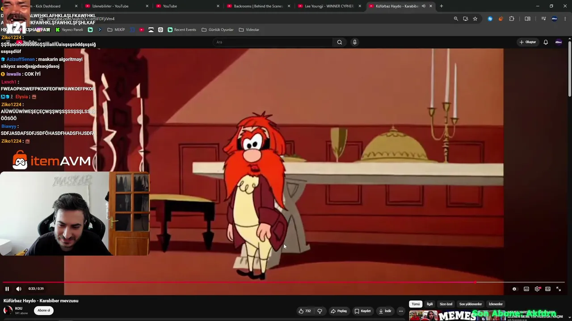The height and width of the screenshot is (321, 572).
Task: Open the Yayıncı Paneli bookmark
Action: click(x=69, y=30)
